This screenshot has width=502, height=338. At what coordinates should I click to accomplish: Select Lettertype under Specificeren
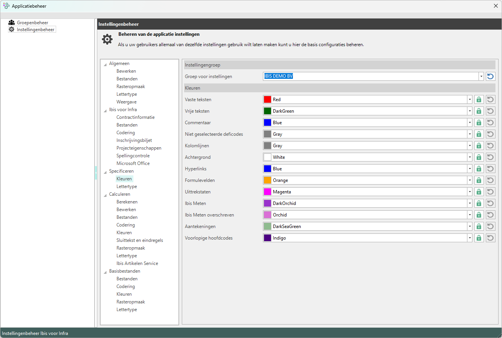pos(126,186)
